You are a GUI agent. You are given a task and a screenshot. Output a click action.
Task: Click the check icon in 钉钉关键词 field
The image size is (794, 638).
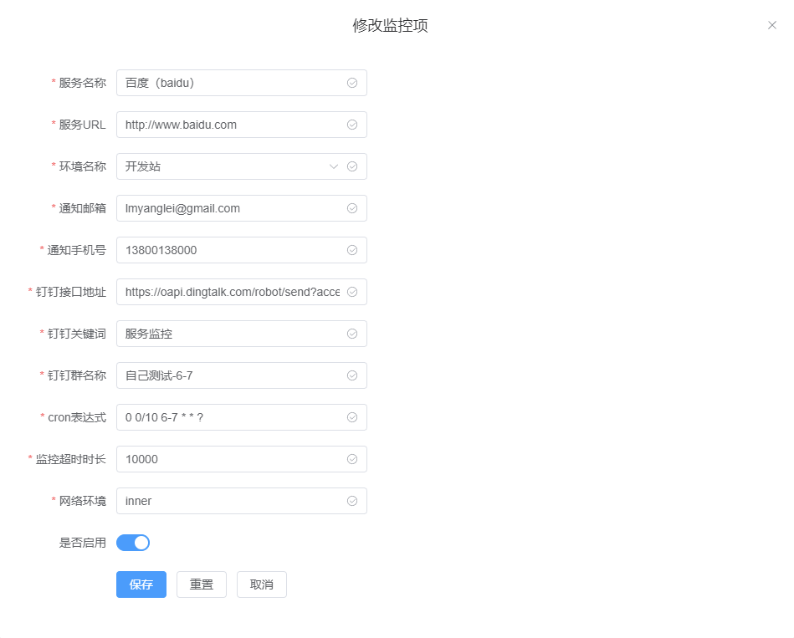(353, 334)
